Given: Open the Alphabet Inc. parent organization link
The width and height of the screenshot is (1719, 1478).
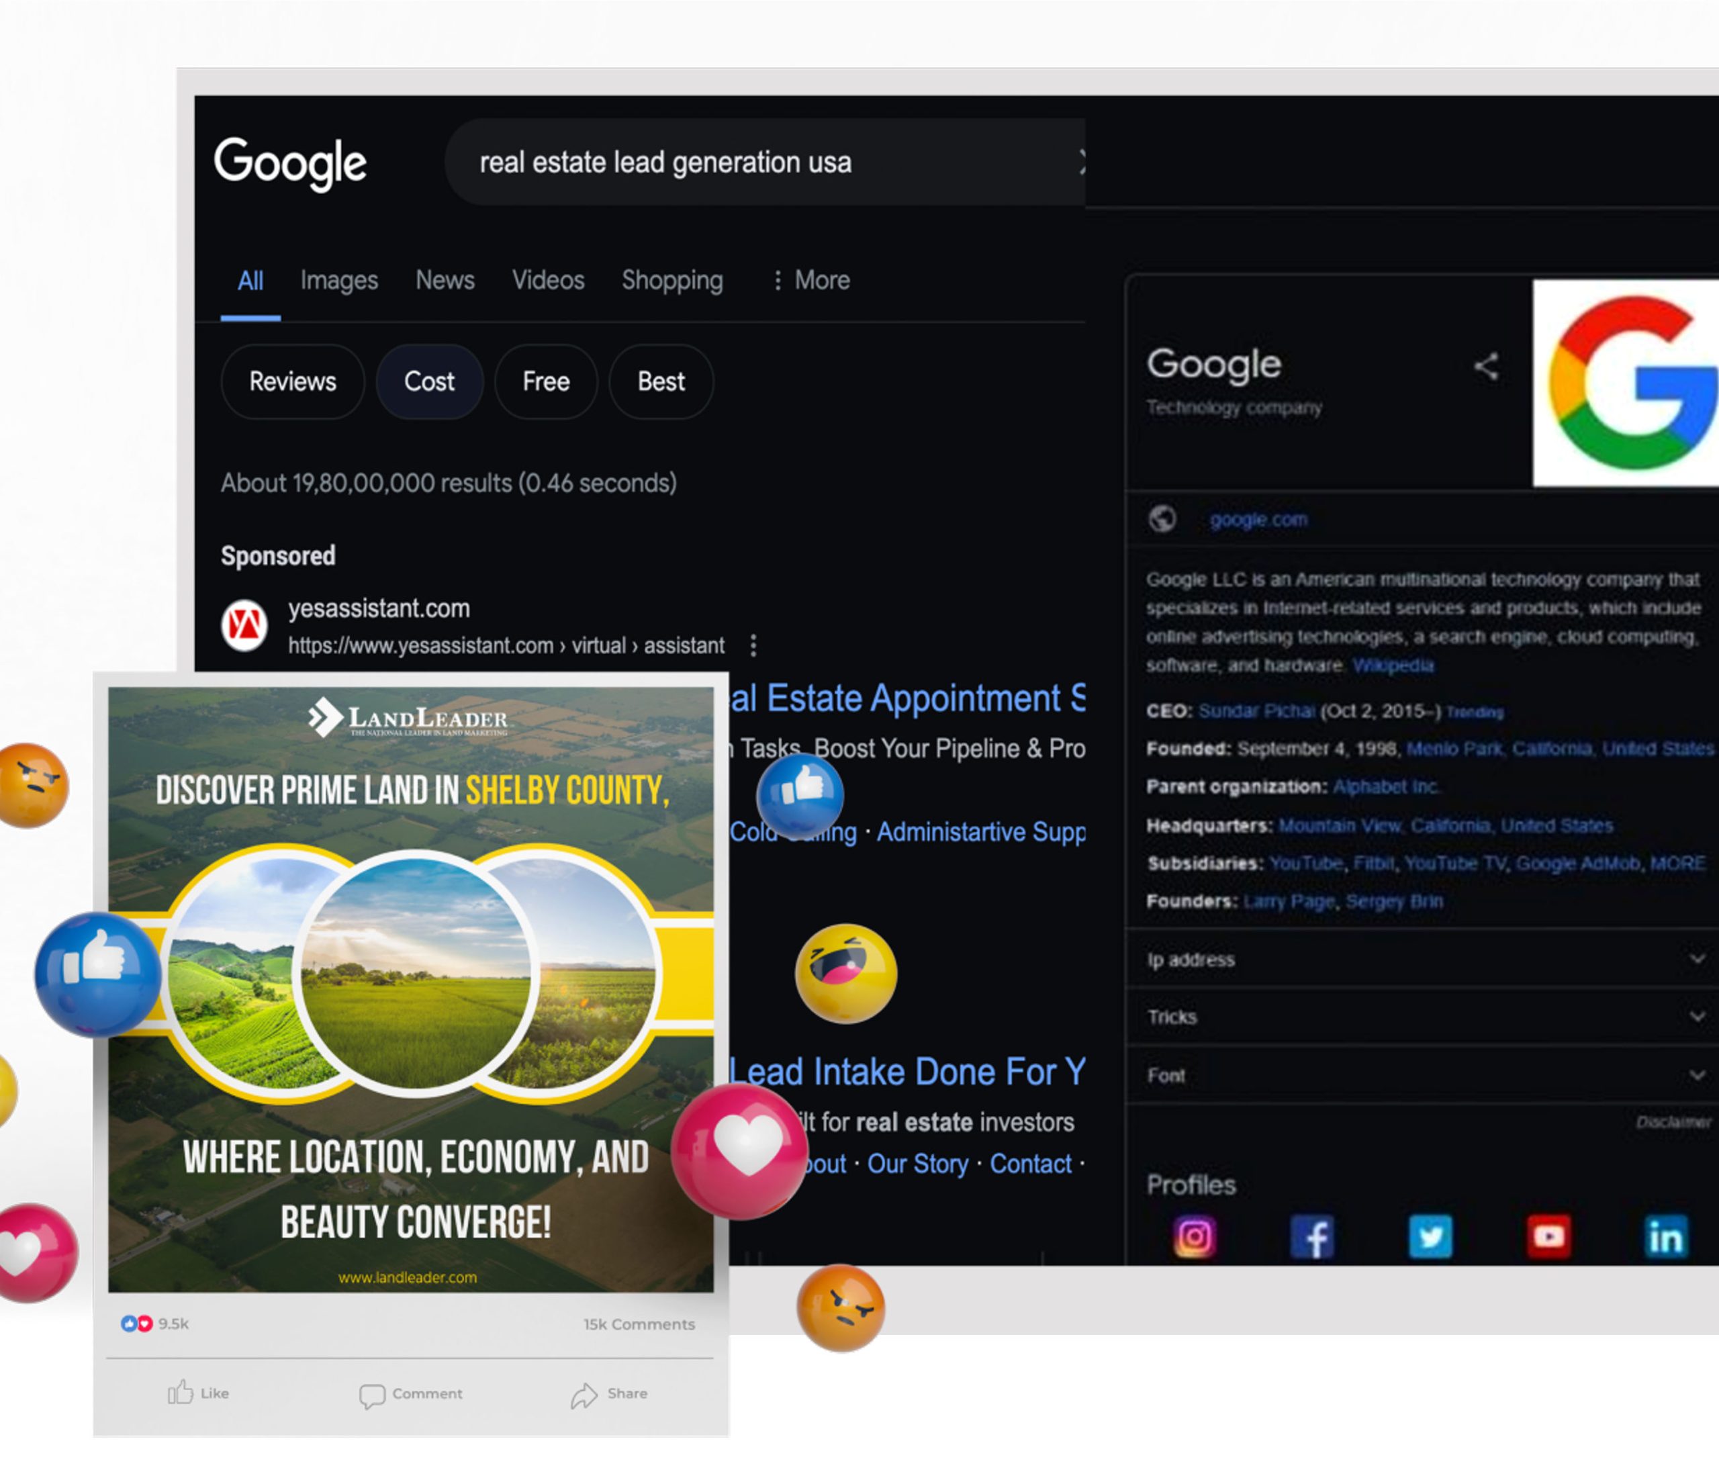Looking at the screenshot, I should pyautogui.click(x=1385, y=787).
